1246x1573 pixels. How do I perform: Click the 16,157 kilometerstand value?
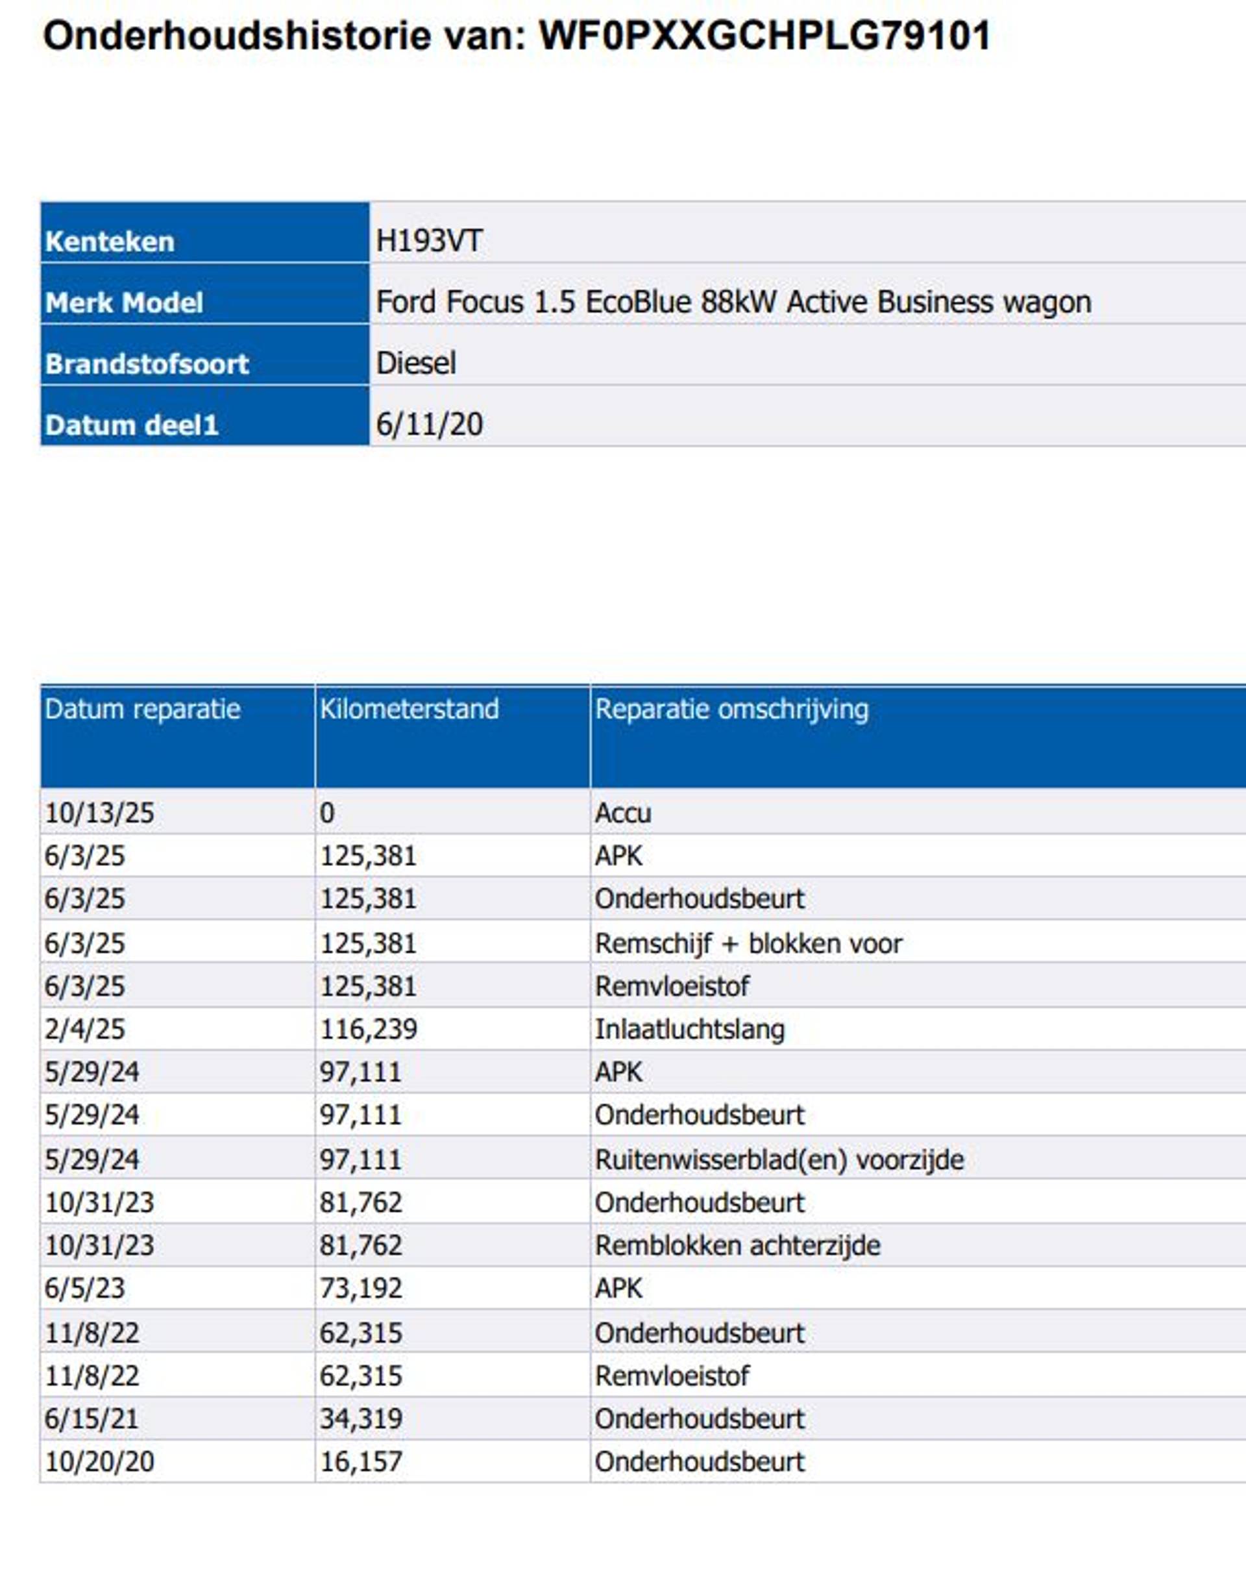pos(360,1461)
